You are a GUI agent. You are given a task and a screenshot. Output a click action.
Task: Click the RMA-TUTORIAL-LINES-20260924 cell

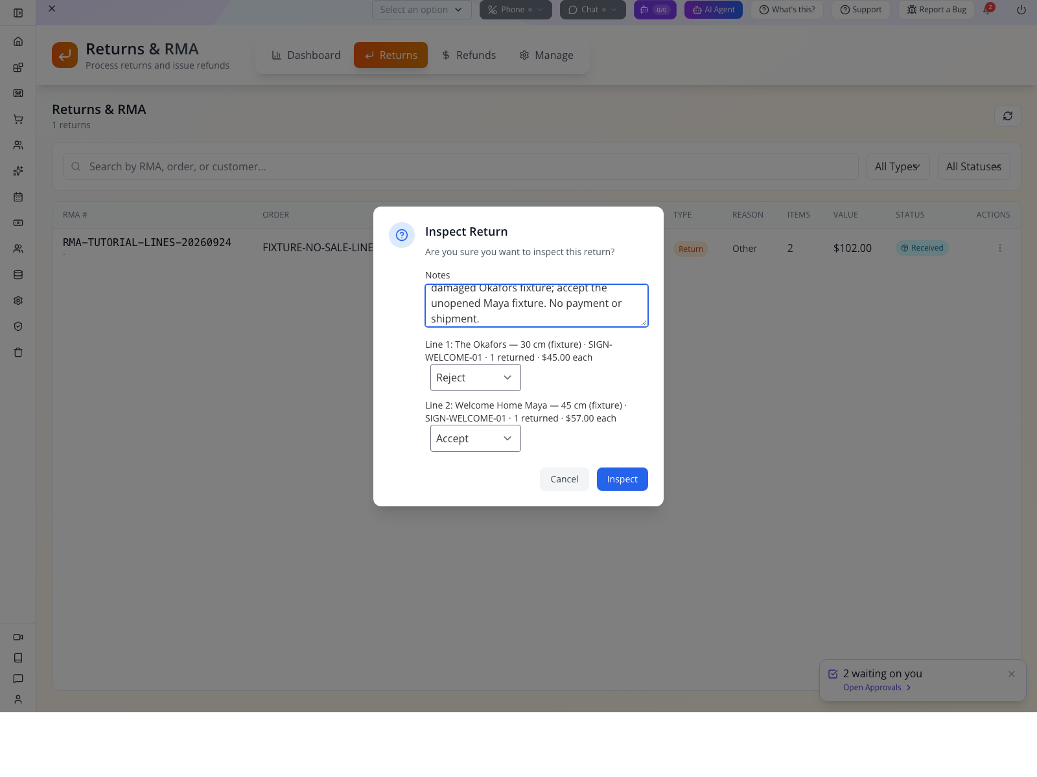click(147, 242)
